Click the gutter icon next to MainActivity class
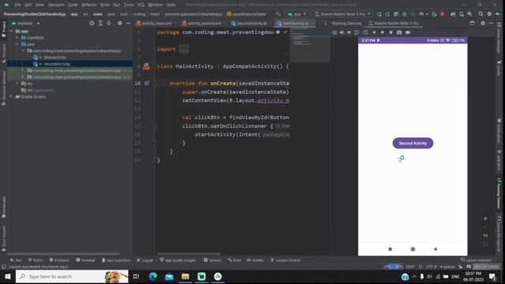 (x=146, y=66)
